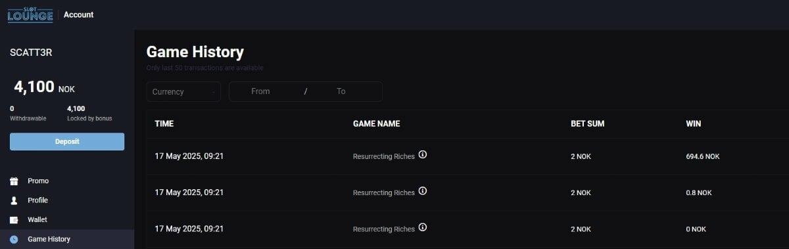Click the Promo gift icon
Image resolution: width=789 pixels, height=249 pixels.
(x=14, y=181)
